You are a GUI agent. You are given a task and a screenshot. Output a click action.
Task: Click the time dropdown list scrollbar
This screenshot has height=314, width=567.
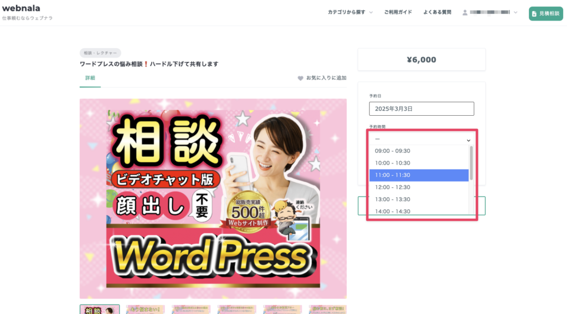pyautogui.click(x=471, y=163)
